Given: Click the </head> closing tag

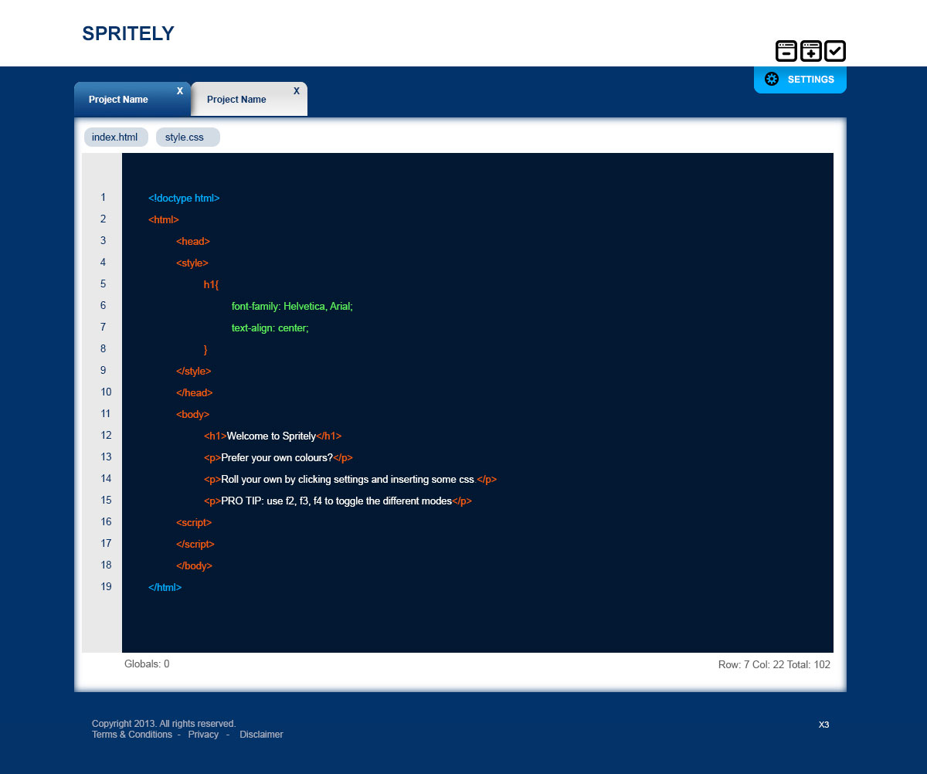Looking at the screenshot, I should pos(195,393).
